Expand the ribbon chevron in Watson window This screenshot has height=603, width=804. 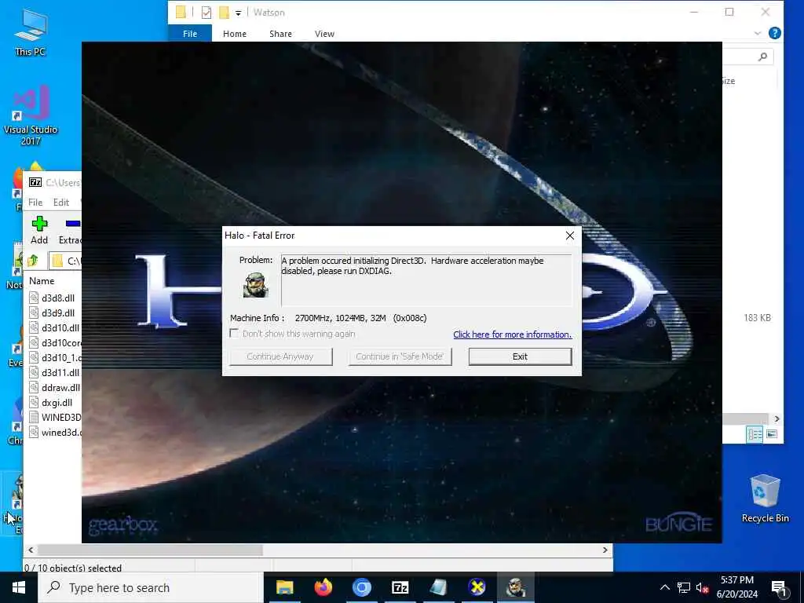(x=758, y=33)
